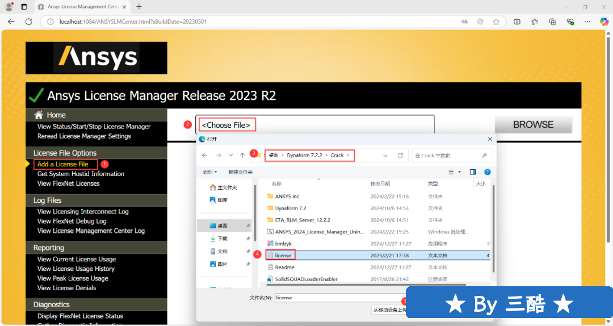Open recent locations dropdown in dialog
Image resolution: width=613 pixels, height=326 pixels.
230,156
